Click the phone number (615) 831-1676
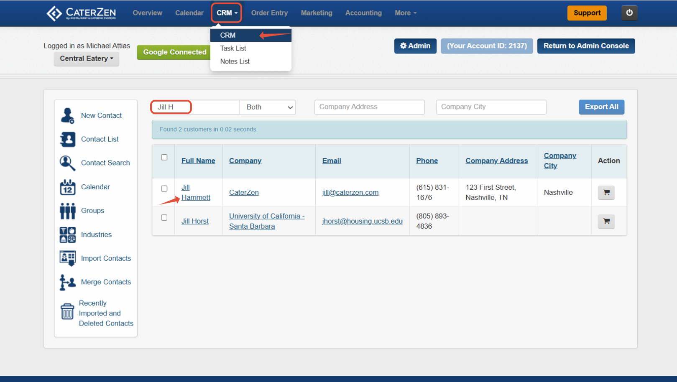This screenshot has height=382, width=677. click(433, 193)
